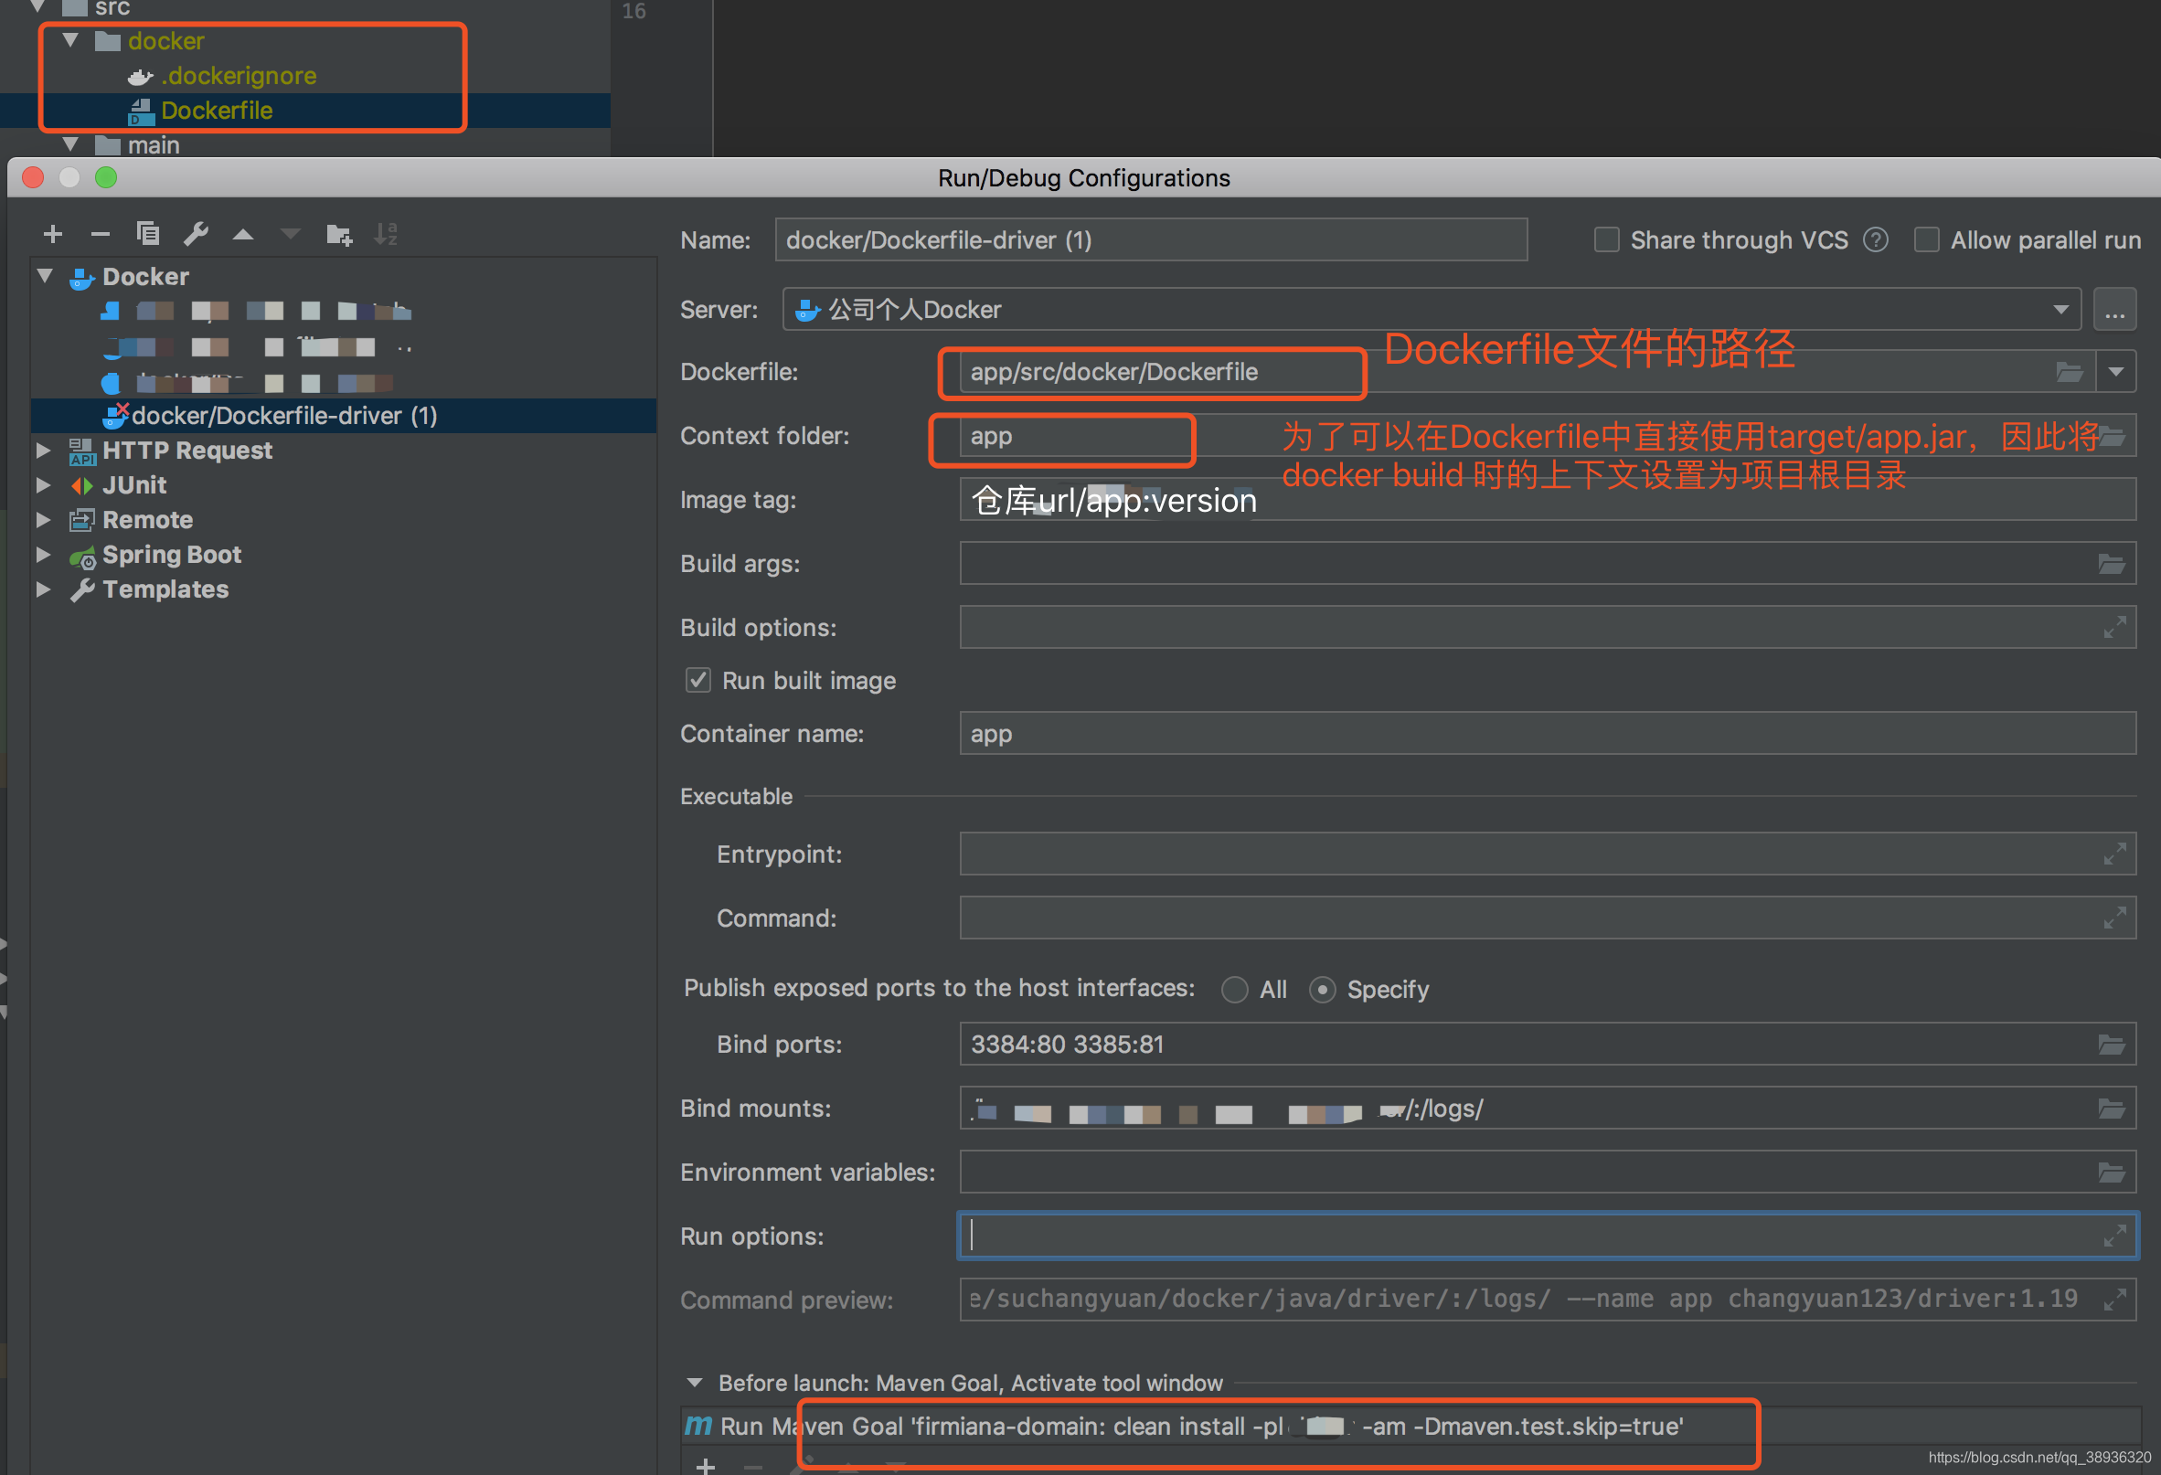Toggle the 'Run built image' checkbox

click(699, 680)
